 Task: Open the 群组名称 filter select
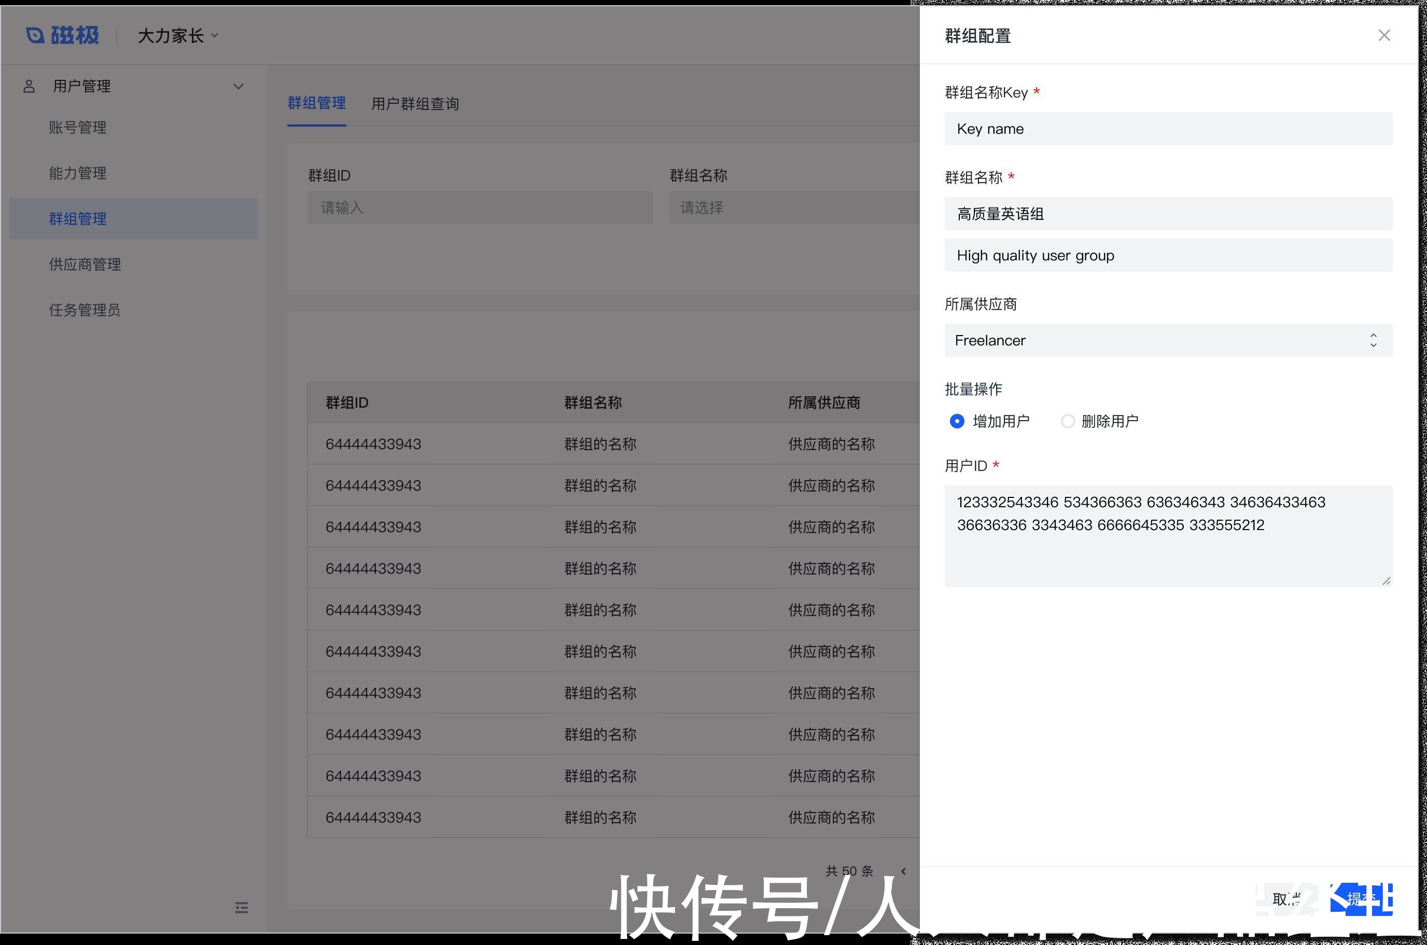(x=794, y=207)
